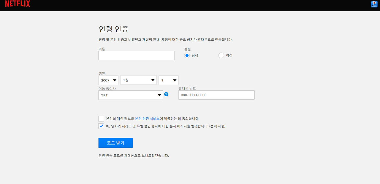Uncheck the promotional text messages checkbox
Image resolution: width=380 pixels, height=184 pixels.
[x=101, y=126]
